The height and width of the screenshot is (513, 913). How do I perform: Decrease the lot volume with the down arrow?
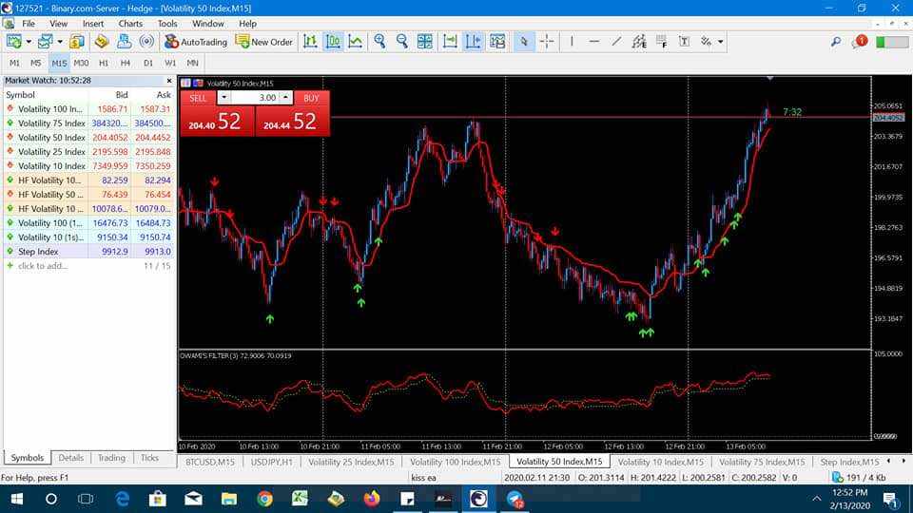pos(223,97)
